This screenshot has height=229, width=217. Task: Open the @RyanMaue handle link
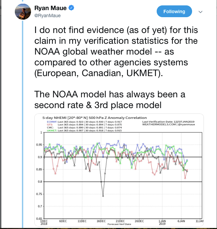pyautogui.click(x=48, y=15)
